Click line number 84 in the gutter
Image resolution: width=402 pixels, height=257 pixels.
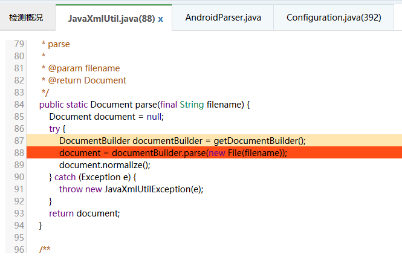coord(19,105)
